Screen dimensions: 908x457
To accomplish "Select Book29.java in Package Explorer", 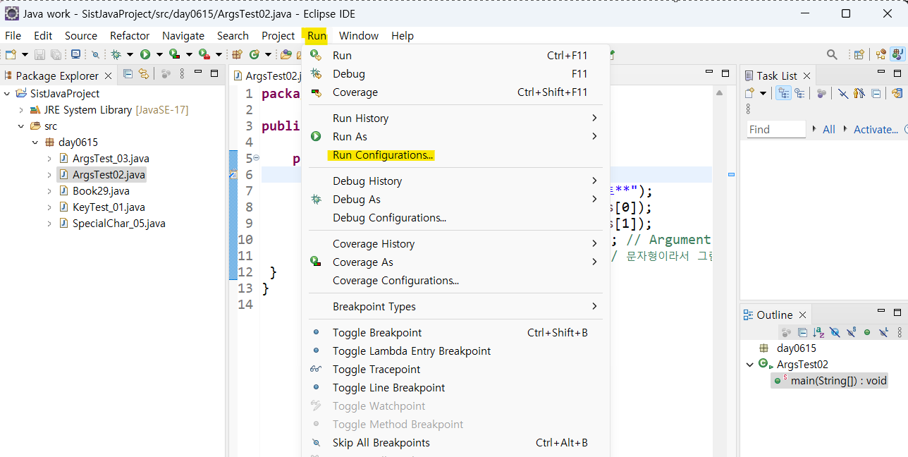I will [x=101, y=191].
